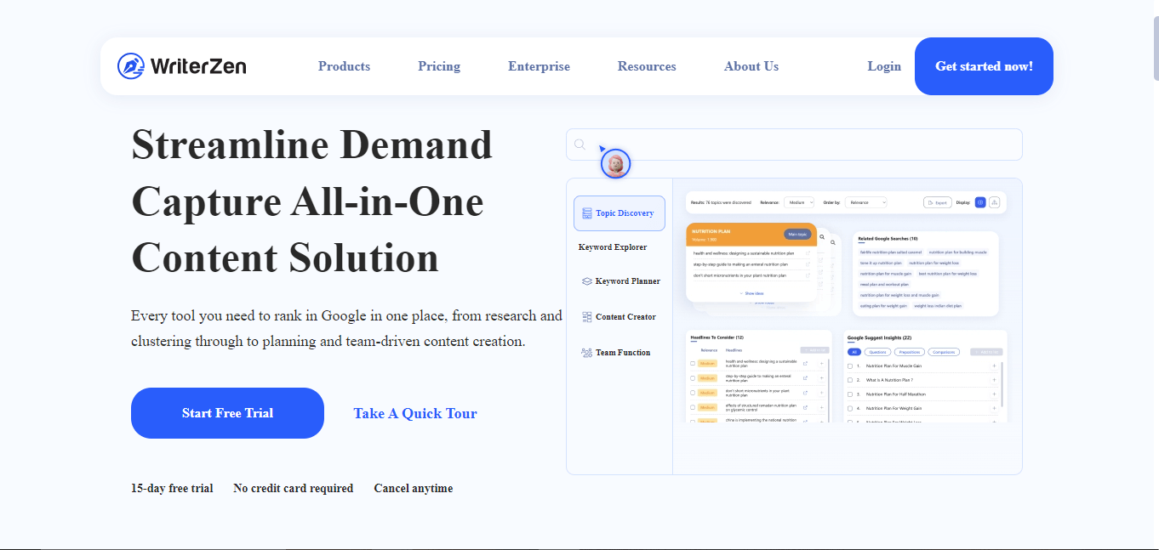Click the Keyword Planner layers icon
This screenshot has width=1159, height=550.
tap(586, 281)
